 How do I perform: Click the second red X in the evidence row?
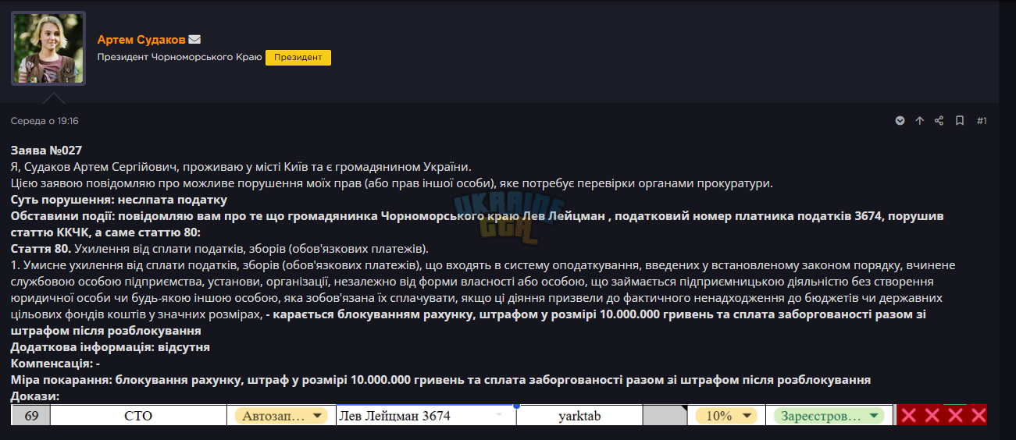[932, 415]
